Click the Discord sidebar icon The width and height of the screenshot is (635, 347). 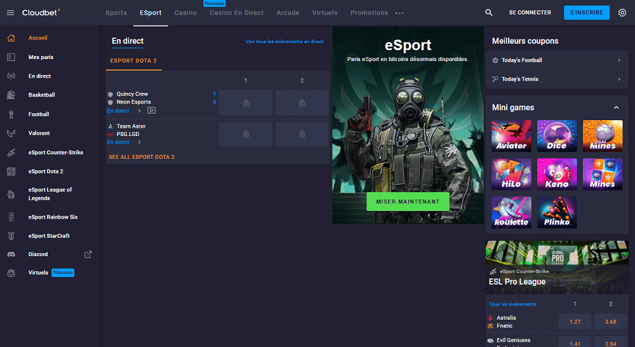point(11,254)
